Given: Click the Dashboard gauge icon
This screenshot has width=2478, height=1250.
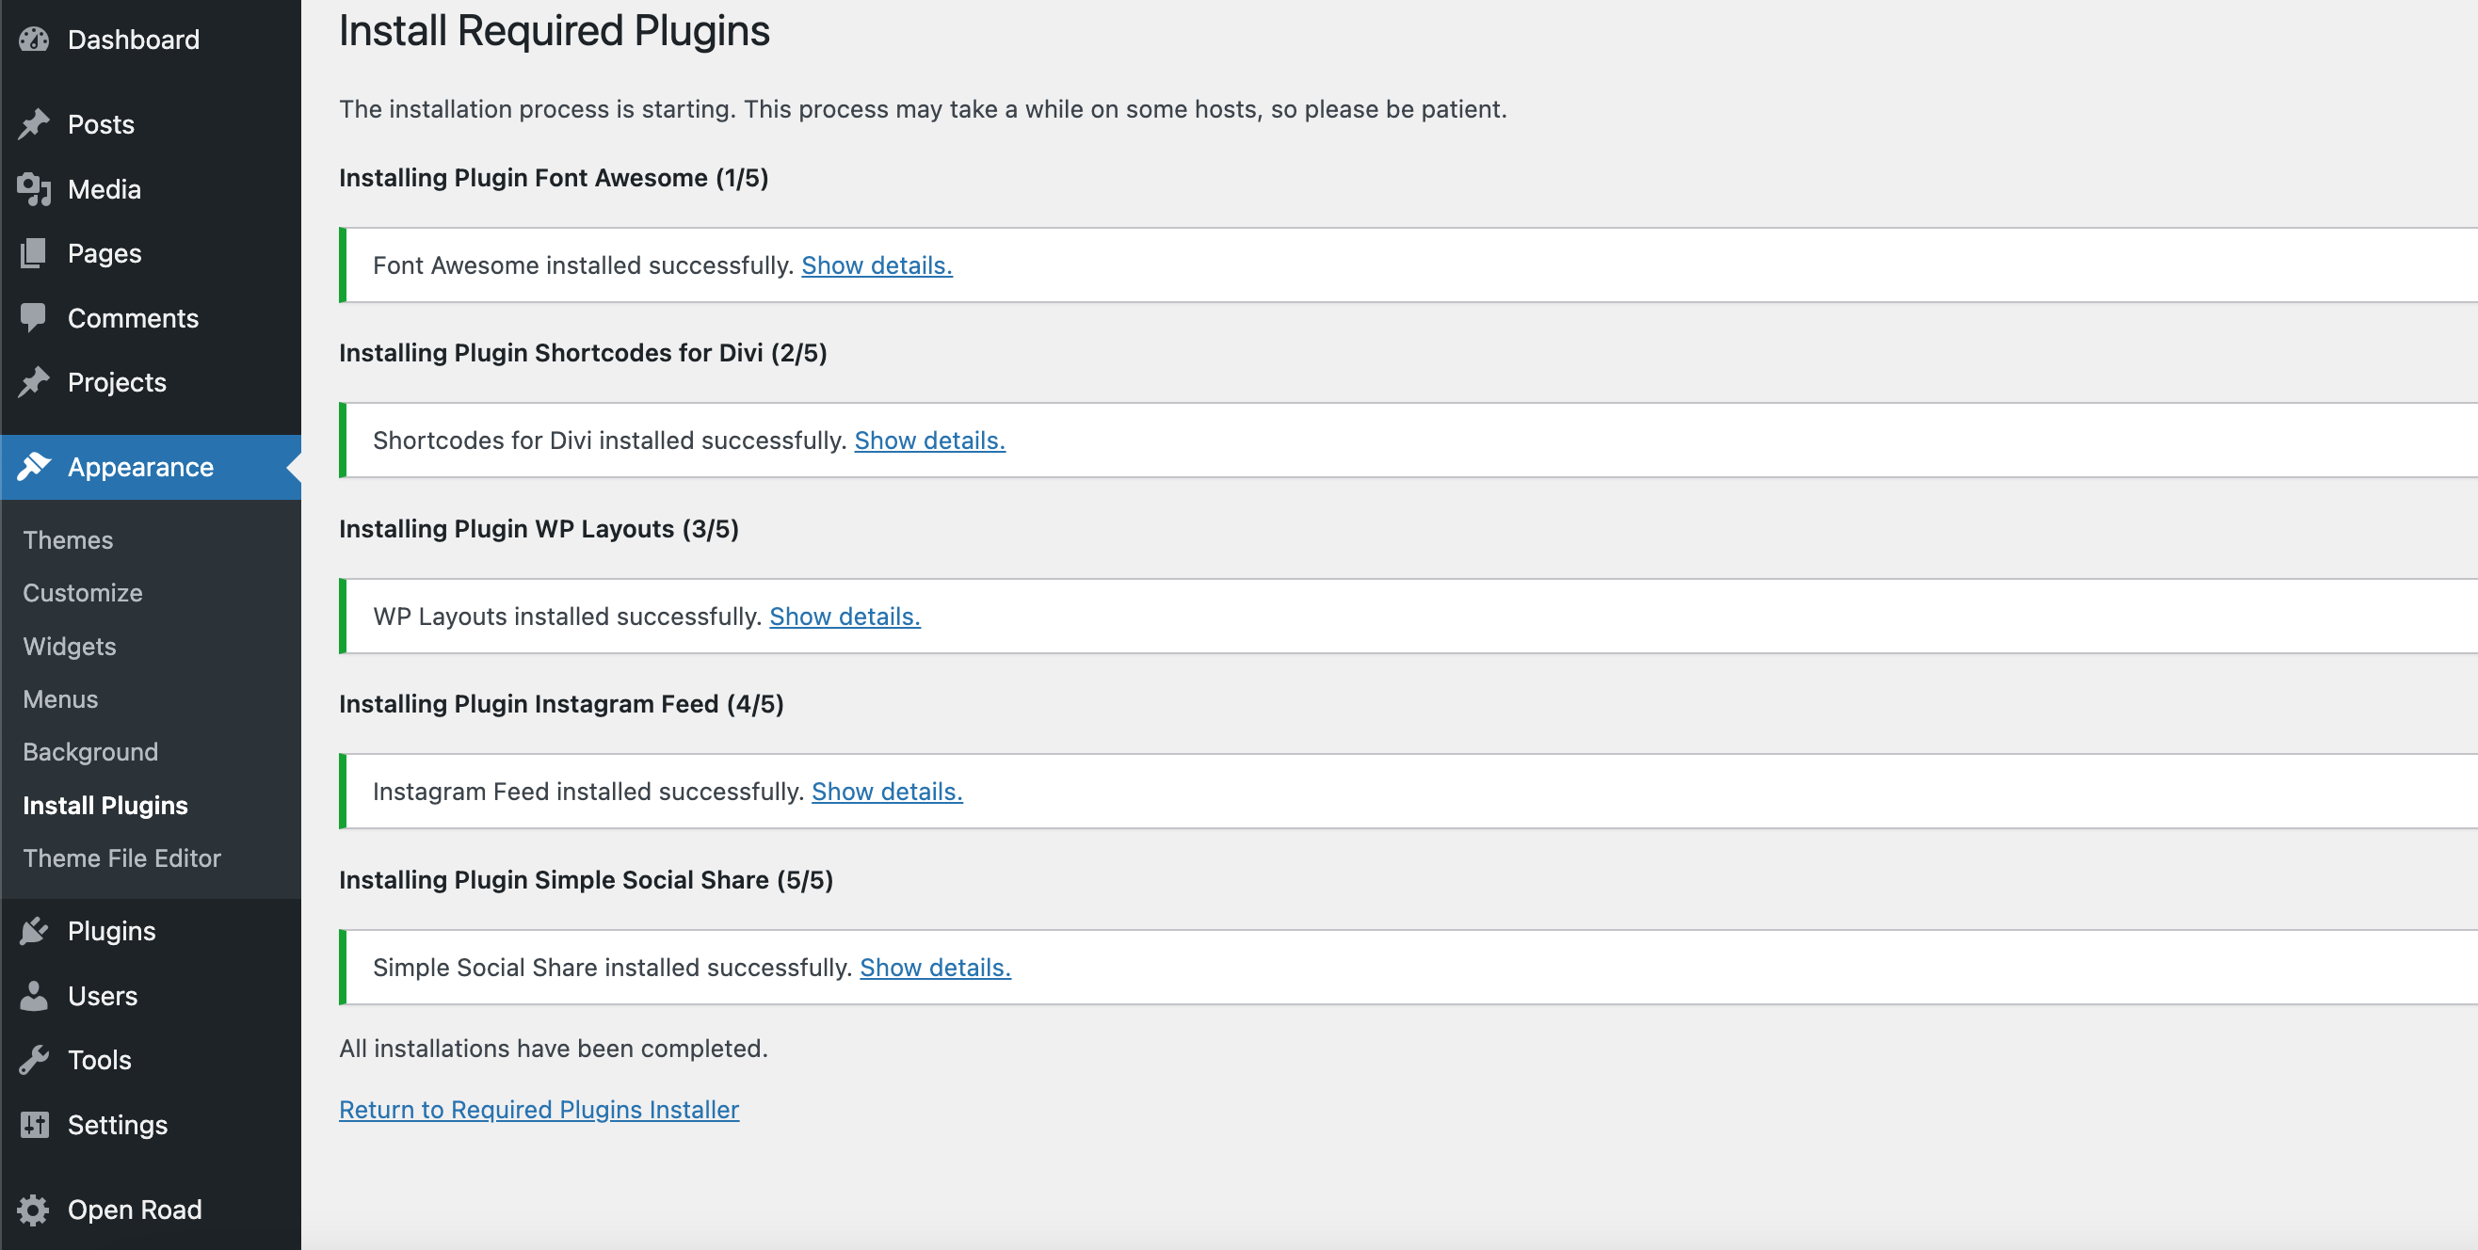Looking at the screenshot, I should pyautogui.click(x=34, y=40).
